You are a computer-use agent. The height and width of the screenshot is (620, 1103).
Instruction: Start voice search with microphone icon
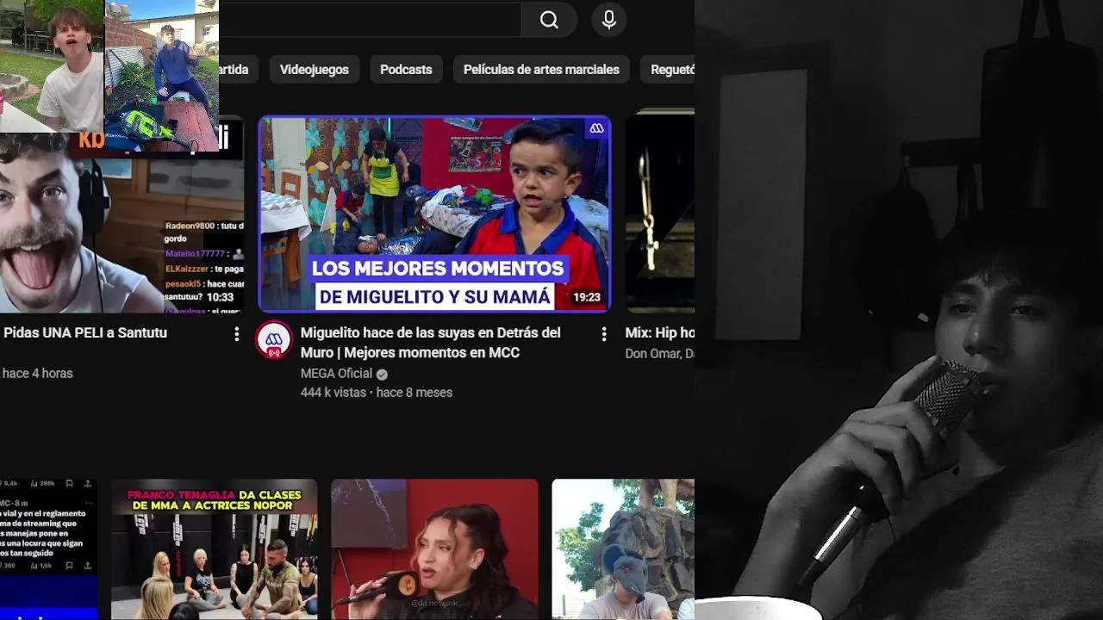click(x=609, y=20)
